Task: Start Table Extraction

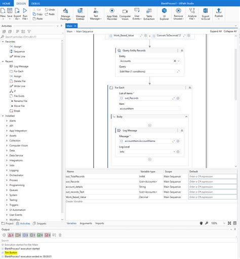Action: click(149, 14)
